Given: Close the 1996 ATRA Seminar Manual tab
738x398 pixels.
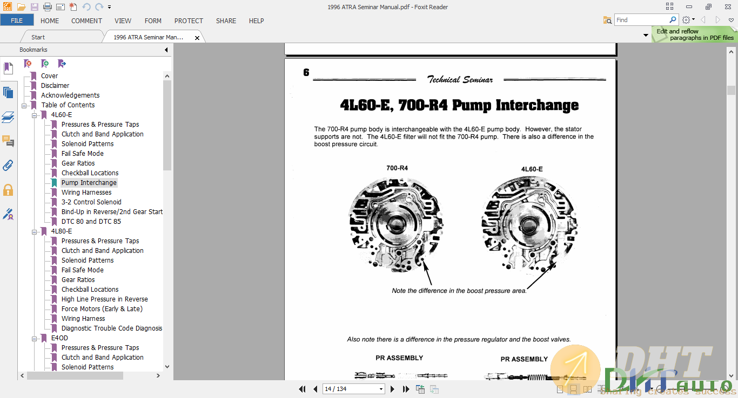Looking at the screenshot, I should pyautogui.click(x=197, y=38).
